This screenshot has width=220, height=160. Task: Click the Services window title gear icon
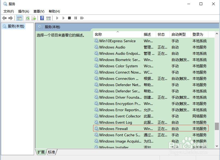click(5, 4)
